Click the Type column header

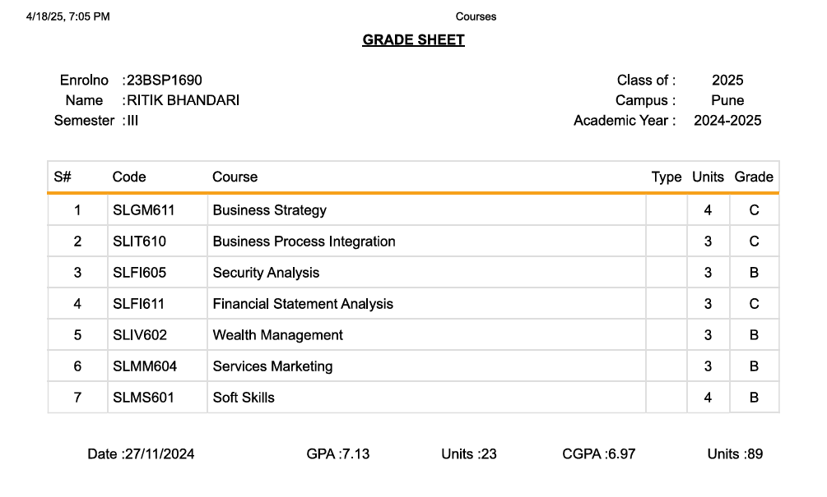(x=666, y=177)
